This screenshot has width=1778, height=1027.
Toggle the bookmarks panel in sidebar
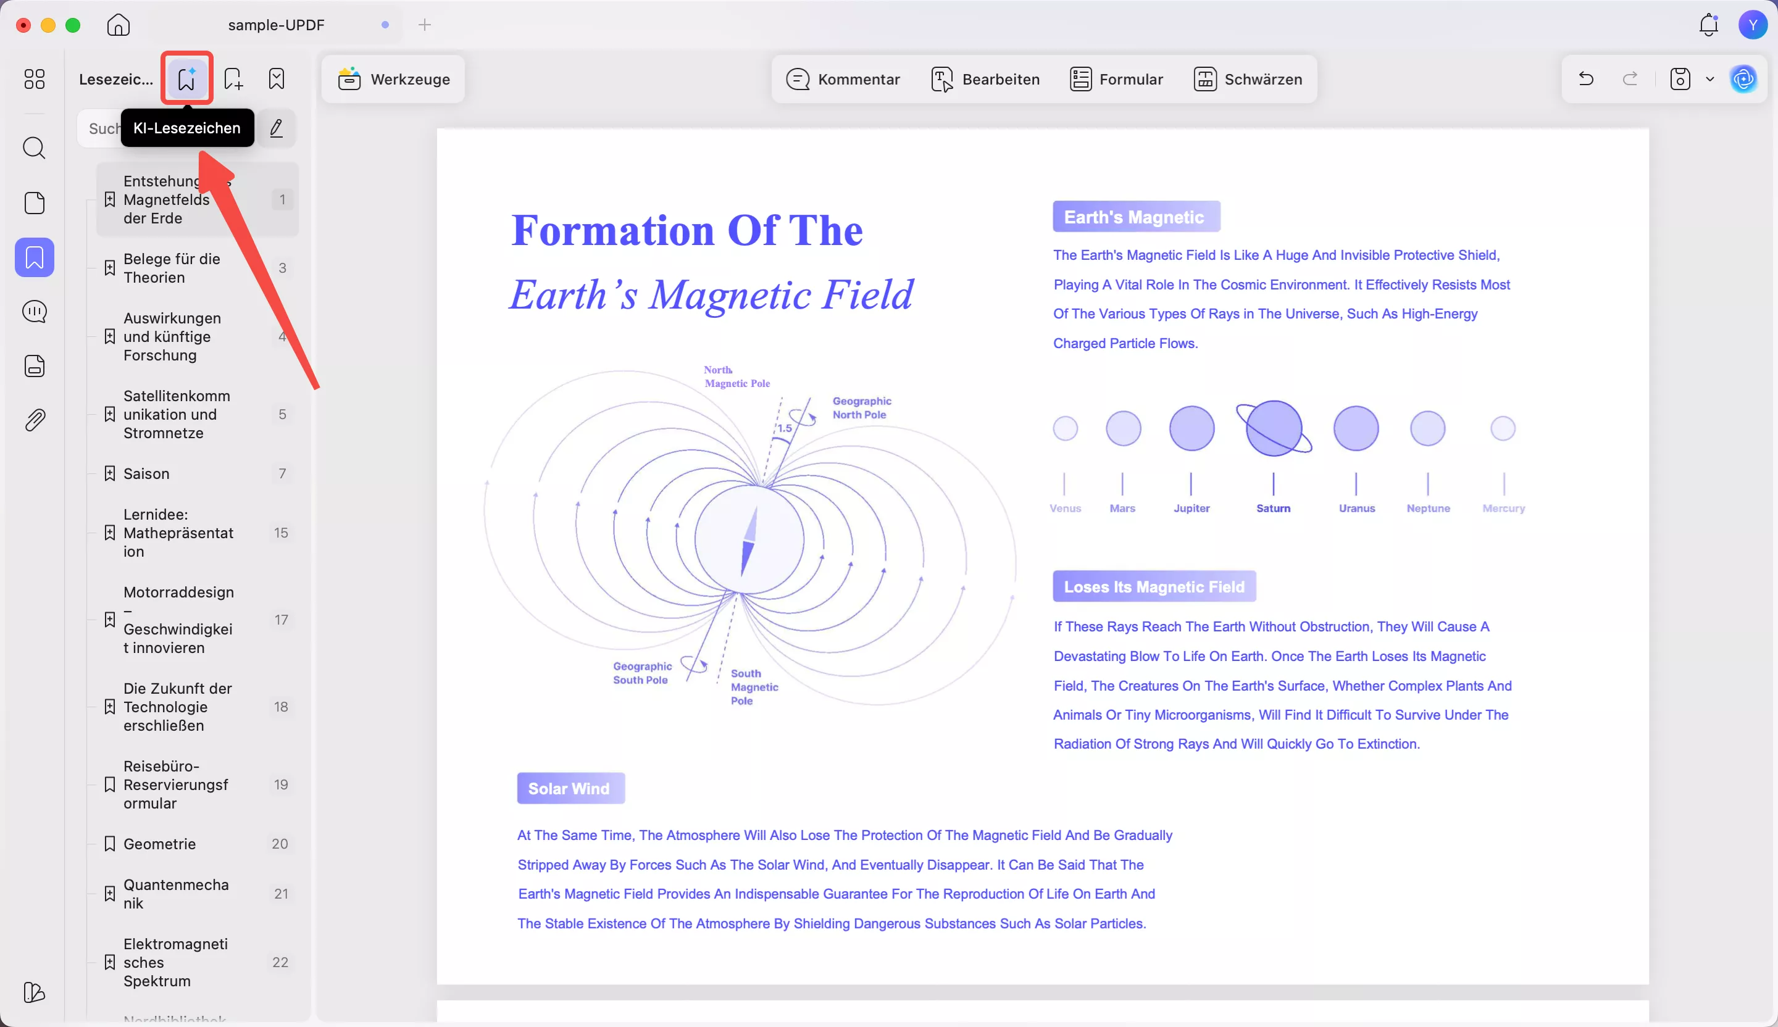pos(34,257)
